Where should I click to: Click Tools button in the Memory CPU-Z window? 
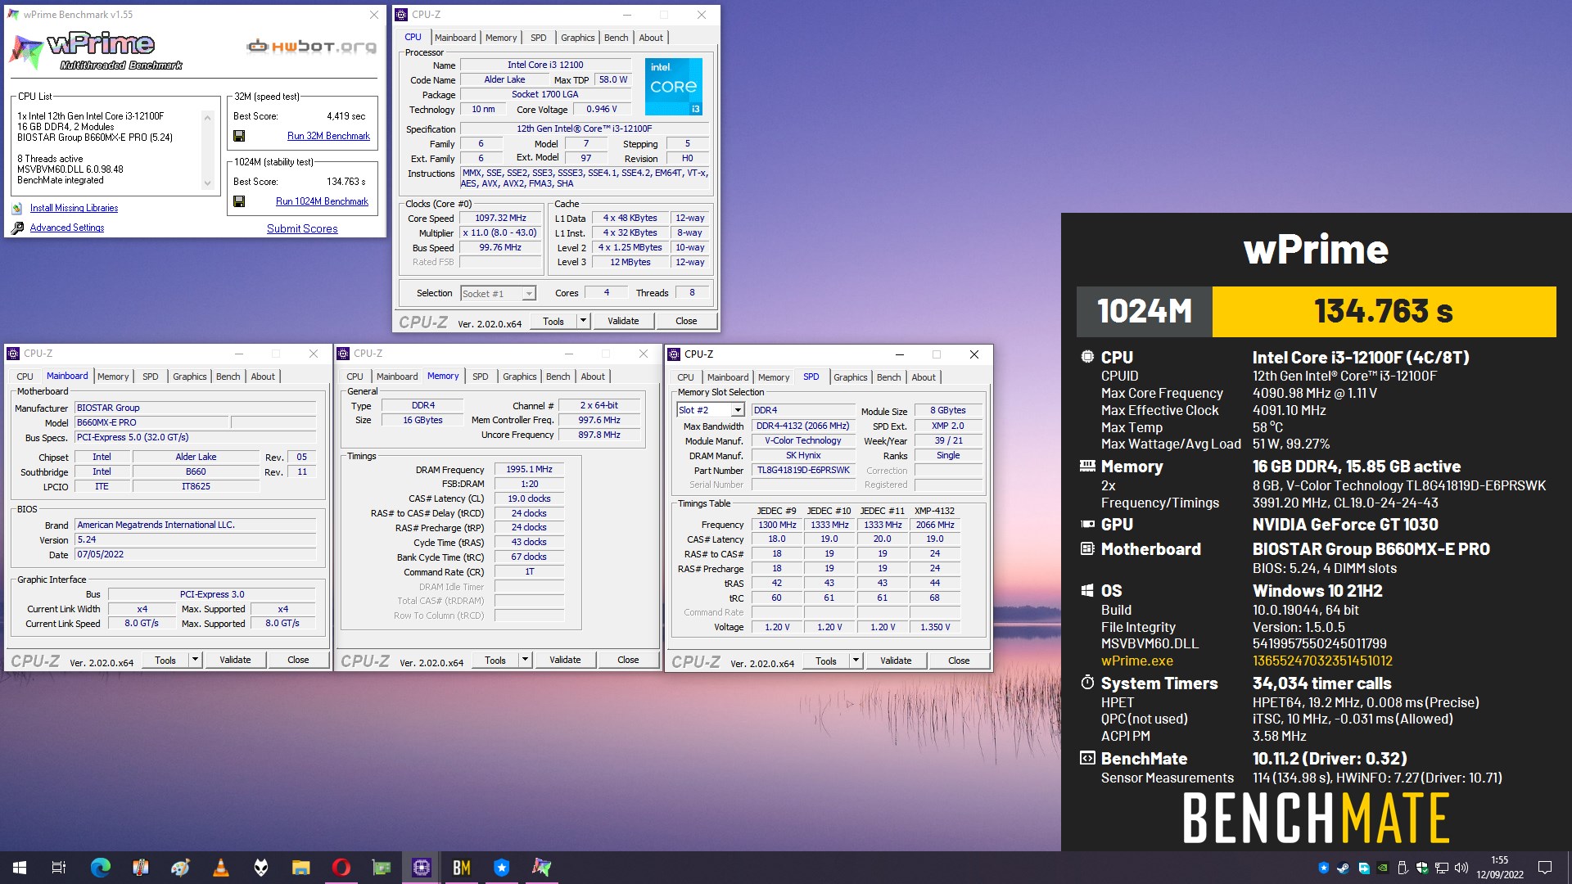(x=495, y=660)
